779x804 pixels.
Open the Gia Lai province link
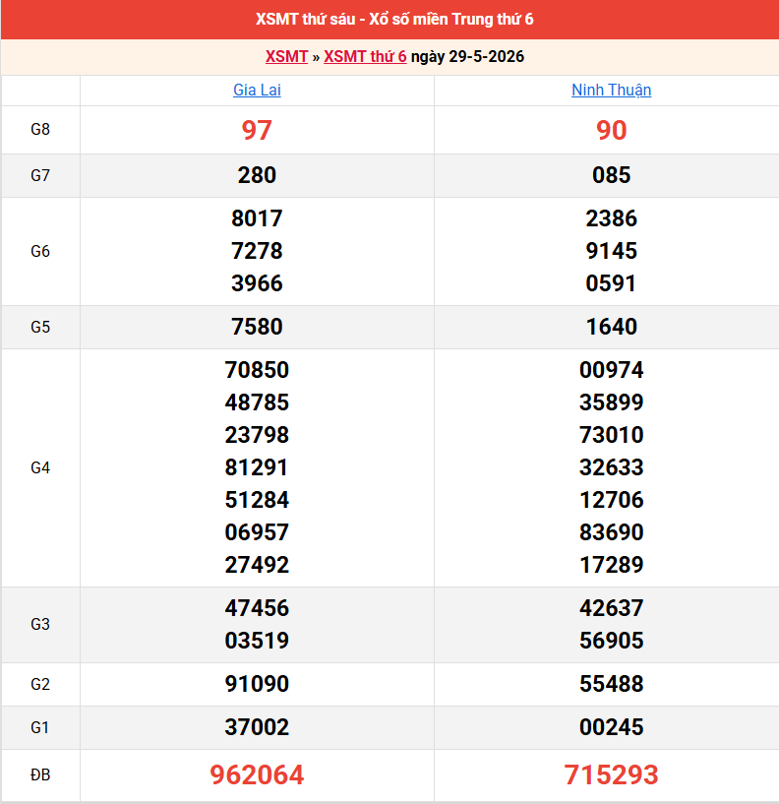[257, 90]
